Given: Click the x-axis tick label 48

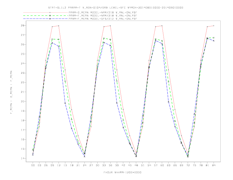Looking at the screenshot, I should [x=136, y=165].
